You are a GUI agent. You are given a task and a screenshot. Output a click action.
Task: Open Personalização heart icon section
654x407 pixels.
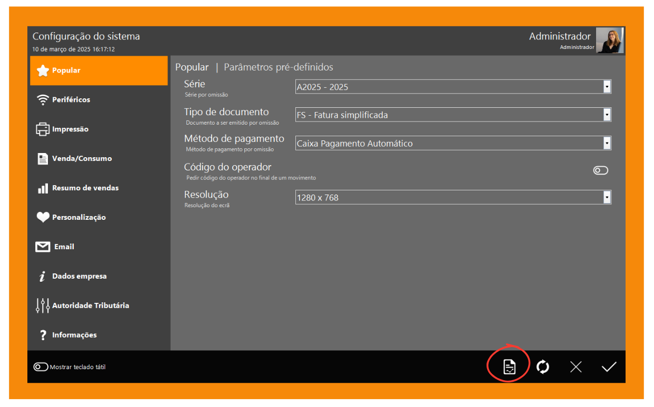coord(43,218)
